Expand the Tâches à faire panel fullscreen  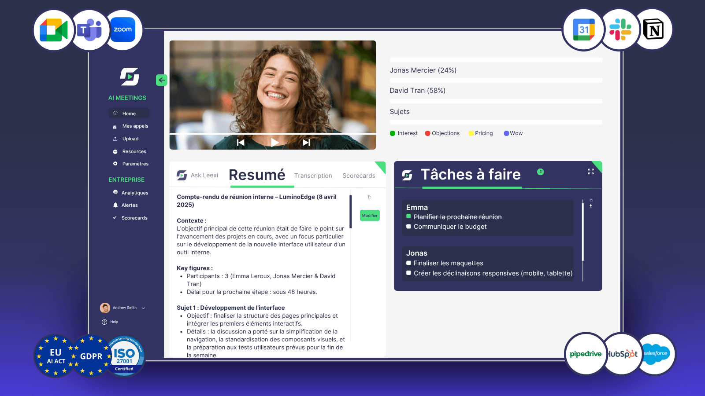click(591, 172)
